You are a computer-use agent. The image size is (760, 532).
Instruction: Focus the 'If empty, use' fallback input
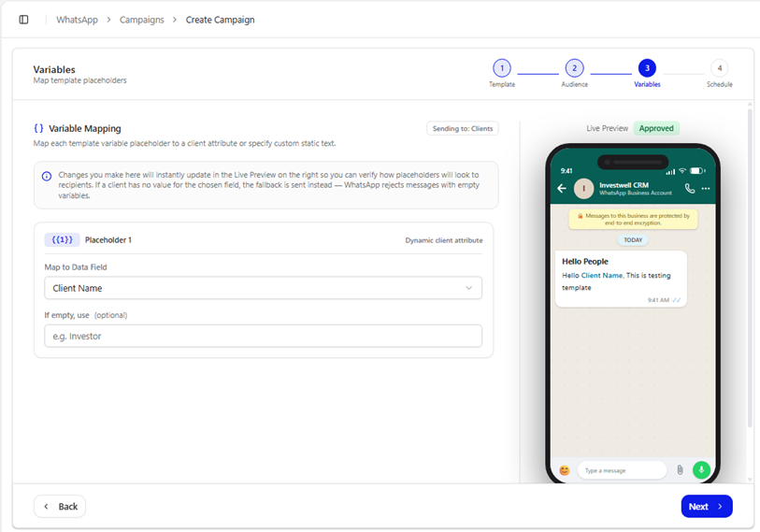pyautogui.click(x=264, y=336)
